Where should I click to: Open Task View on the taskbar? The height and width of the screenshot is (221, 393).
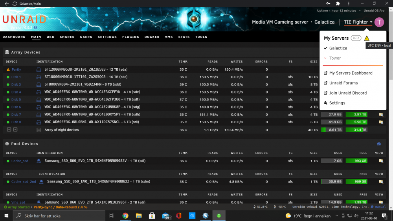point(112,216)
